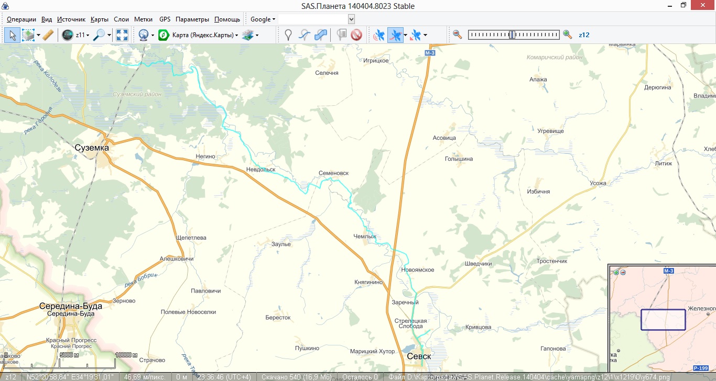The width and height of the screenshot is (716, 381).
Task: Click the overlay layers stack icon
Action: (247, 35)
